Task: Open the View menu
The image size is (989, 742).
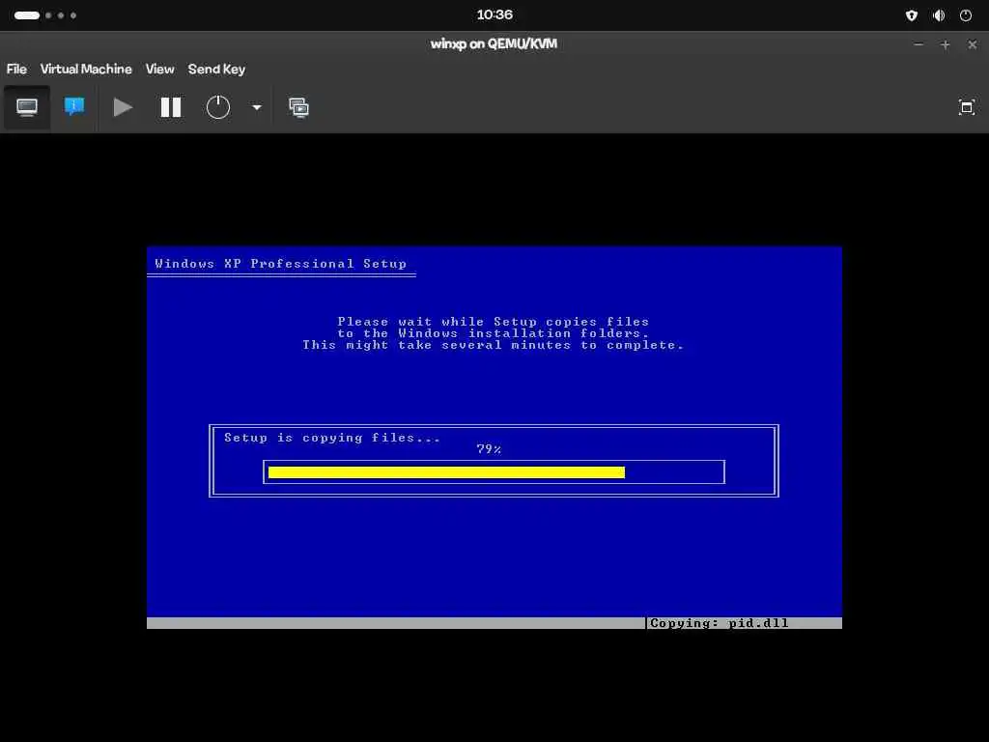Action: 159,70
